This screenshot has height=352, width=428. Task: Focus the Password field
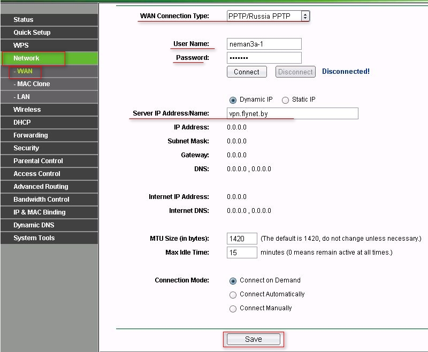click(x=264, y=58)
